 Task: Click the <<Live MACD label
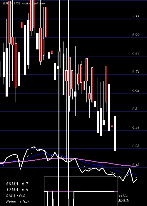tap(124, 198)
